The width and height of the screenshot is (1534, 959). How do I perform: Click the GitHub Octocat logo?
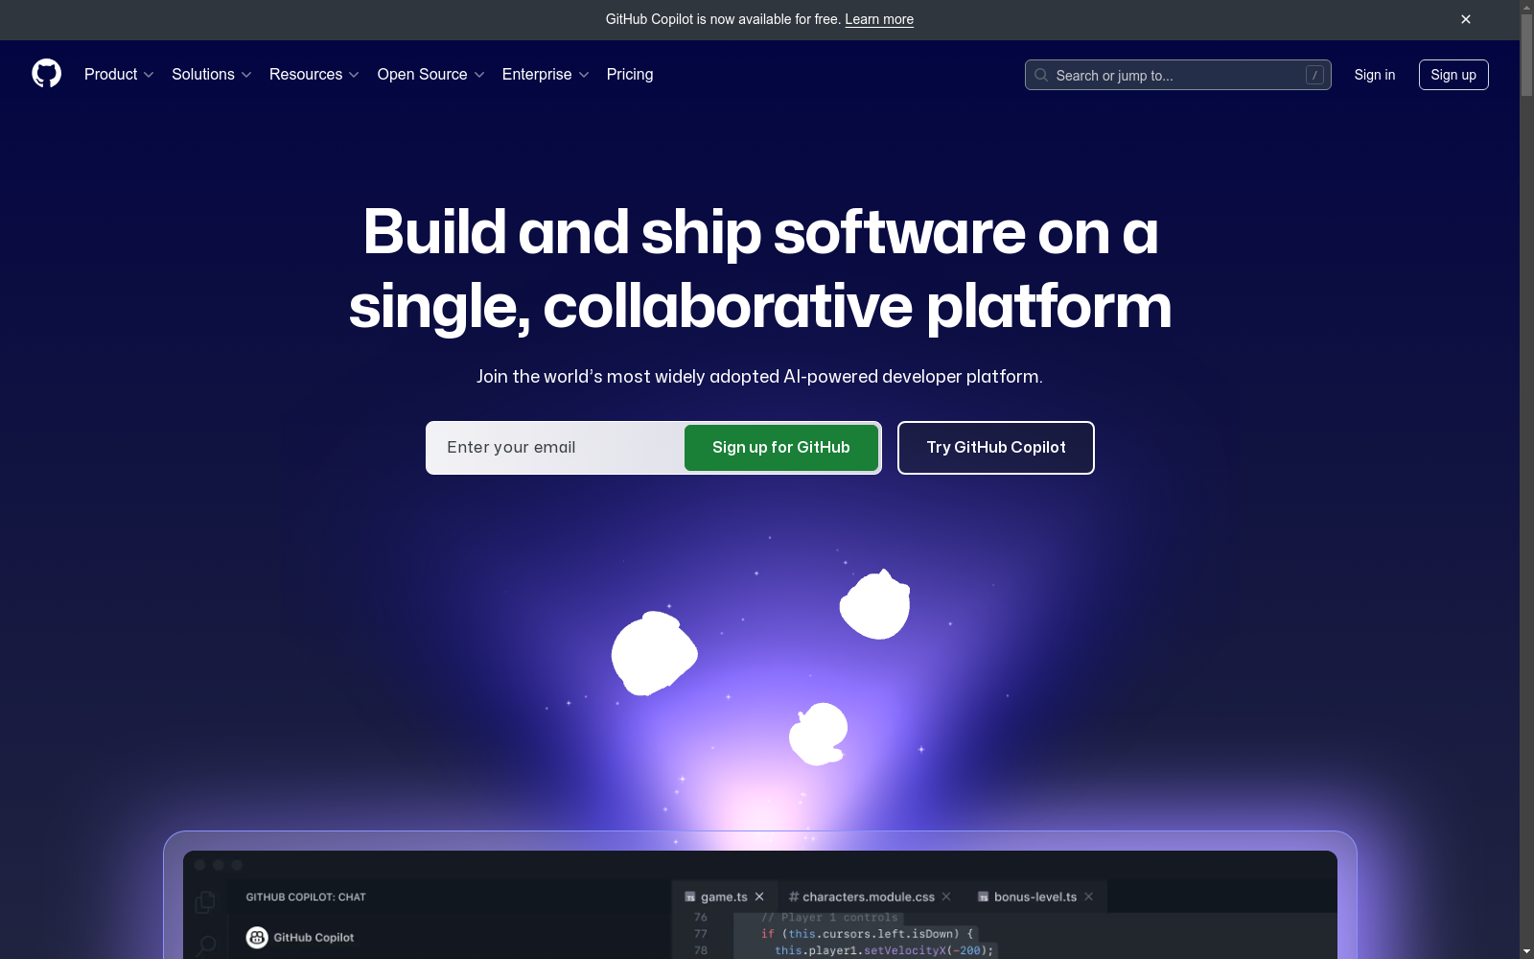[x=46, y=74]
